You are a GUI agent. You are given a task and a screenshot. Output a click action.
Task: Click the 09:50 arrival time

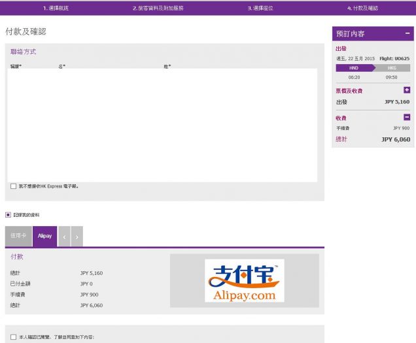pos(391,77)
